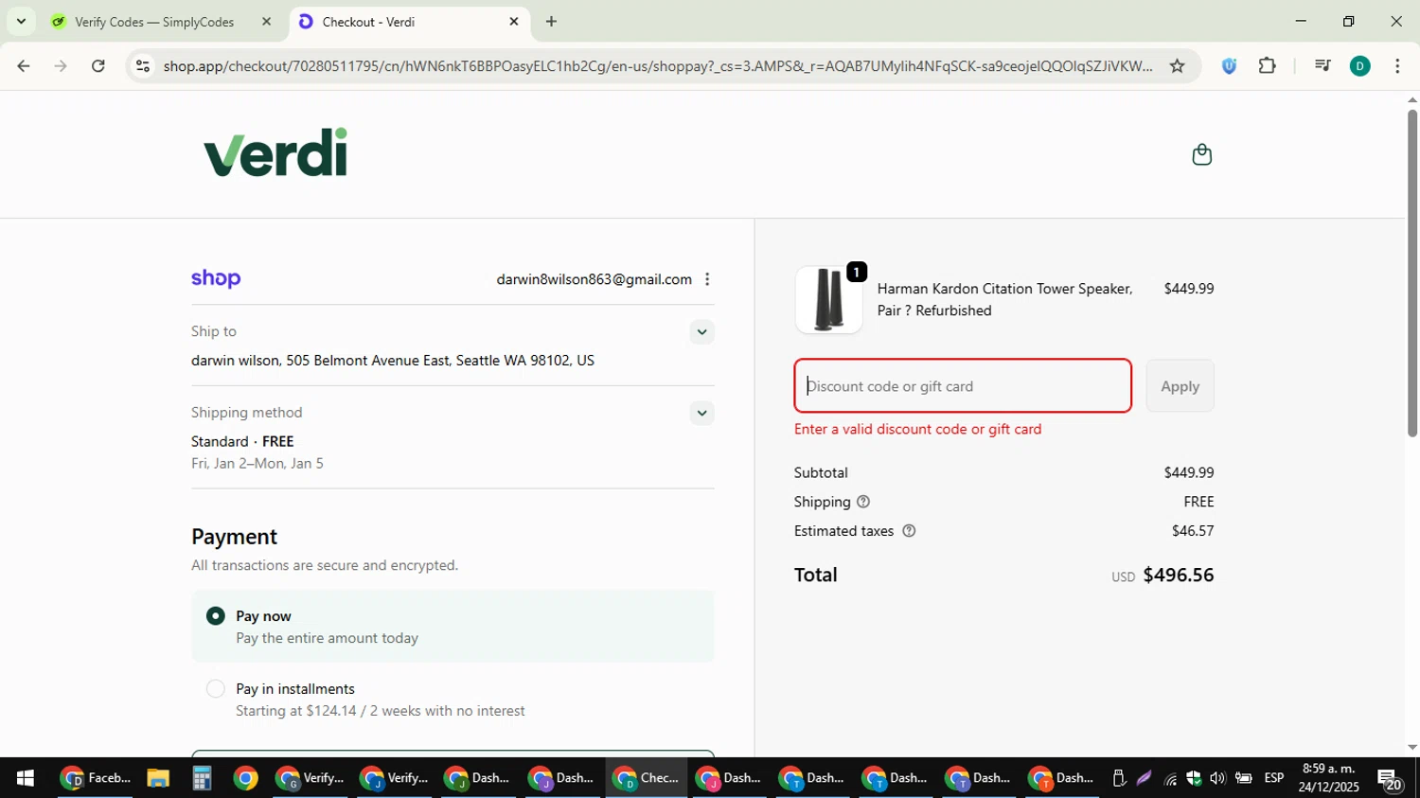Open the media control icon in toolbar
The width and height of the screenshot is (1420, 798).
[x=1322, y=65]
